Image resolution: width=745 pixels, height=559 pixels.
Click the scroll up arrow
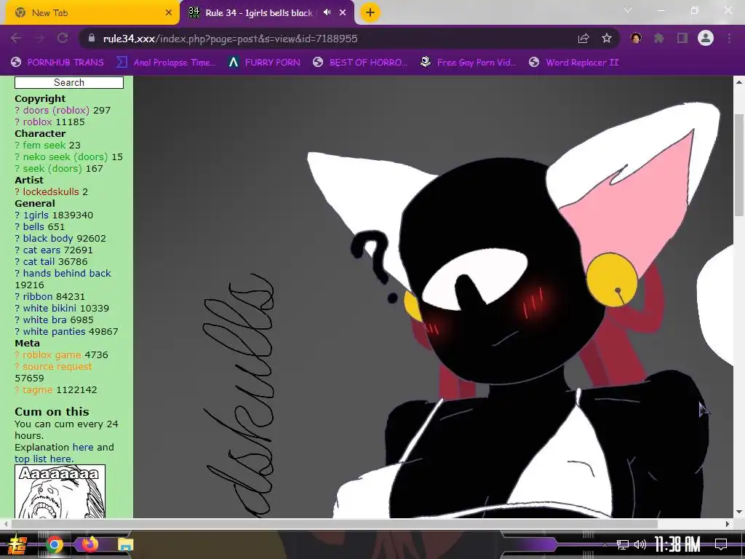(x=739, y=82)
